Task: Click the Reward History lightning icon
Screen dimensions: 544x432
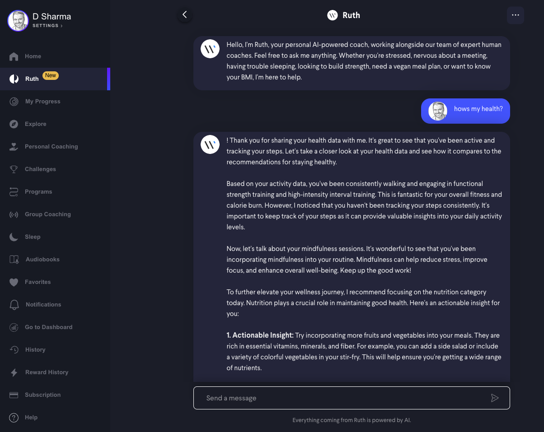Action: [x=14, y=372]
